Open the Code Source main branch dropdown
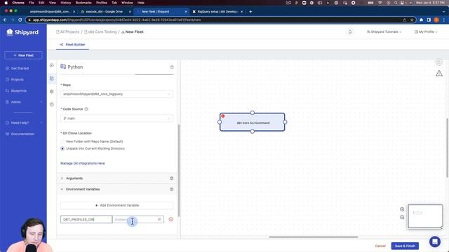Viewport: 449px width, 252px height. click(x=117, y=118)
